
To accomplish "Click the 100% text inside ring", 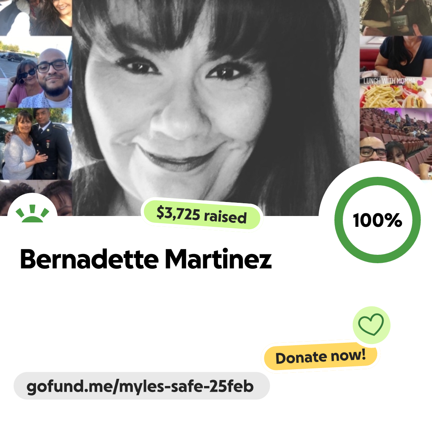I will pyautogui.click(x=378, y=220).
